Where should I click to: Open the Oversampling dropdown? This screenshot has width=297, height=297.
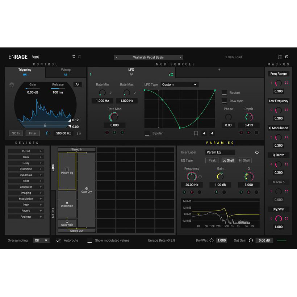41,240
